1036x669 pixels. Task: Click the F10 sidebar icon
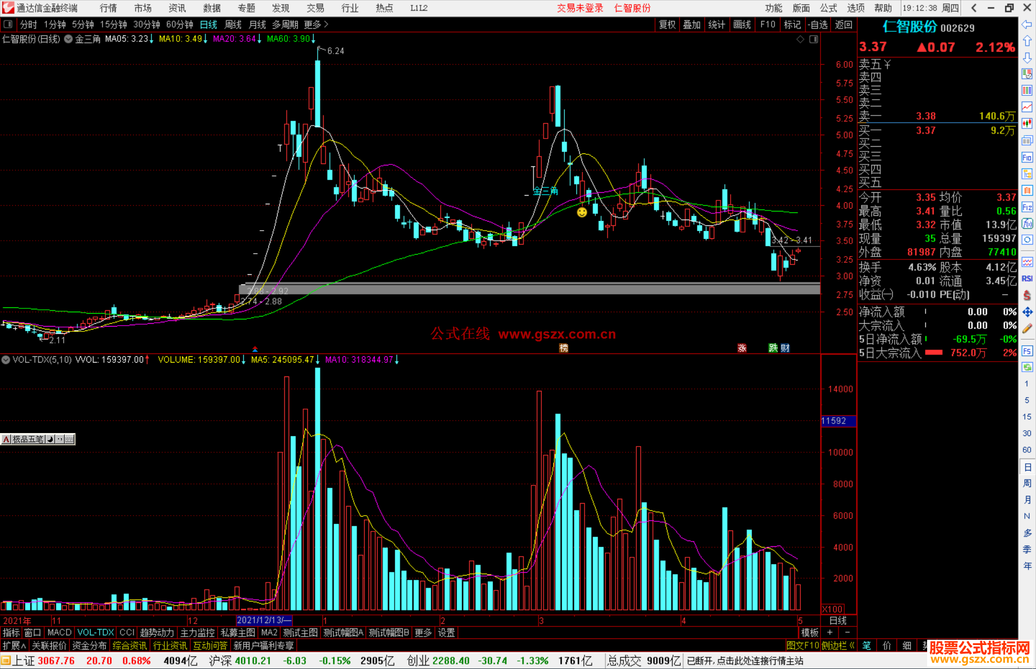pos(1027,157)
